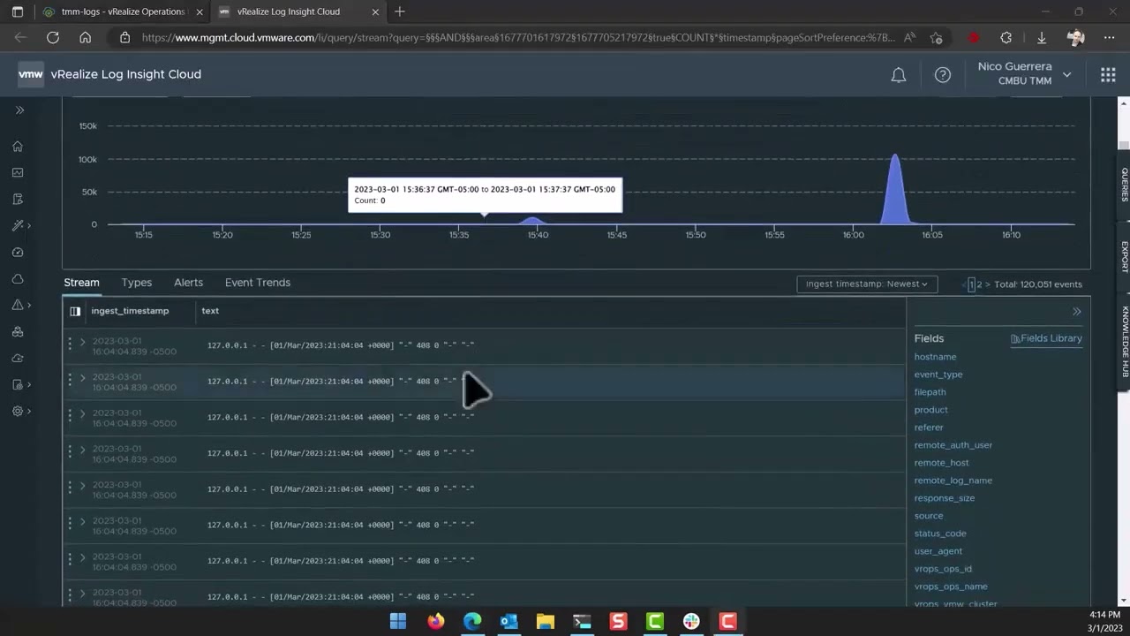Open the VMware apps grid switcher
This screenshot has width=1130, height=636.
coord(1108,75)
